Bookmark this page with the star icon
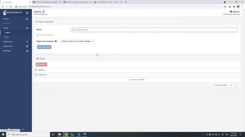The image size is (245, 137). pyautogui.click(x=225, y=7)
